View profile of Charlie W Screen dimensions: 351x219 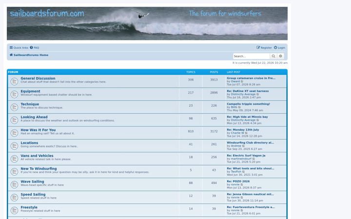(237, 133)
